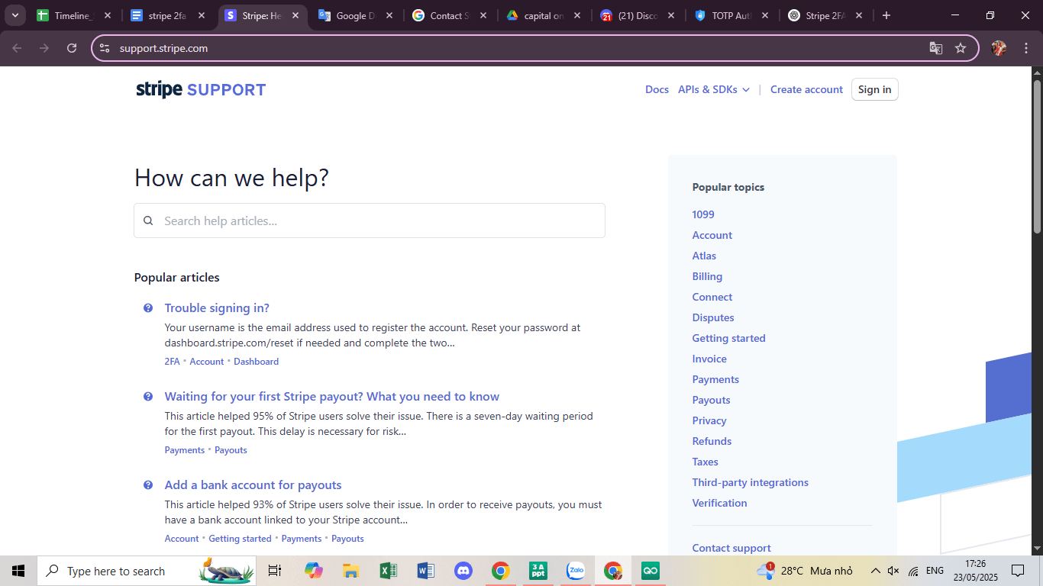This screenshot has height=586, width=1043.
Task: Open Discord from taskbar
Action: 463,571
